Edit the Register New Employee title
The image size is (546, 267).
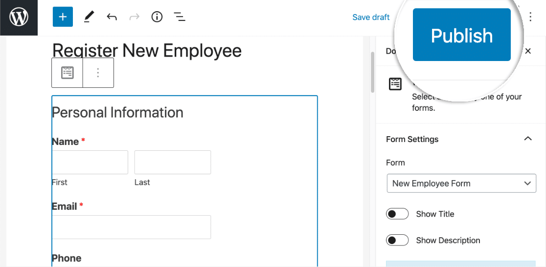click(147, 51)
